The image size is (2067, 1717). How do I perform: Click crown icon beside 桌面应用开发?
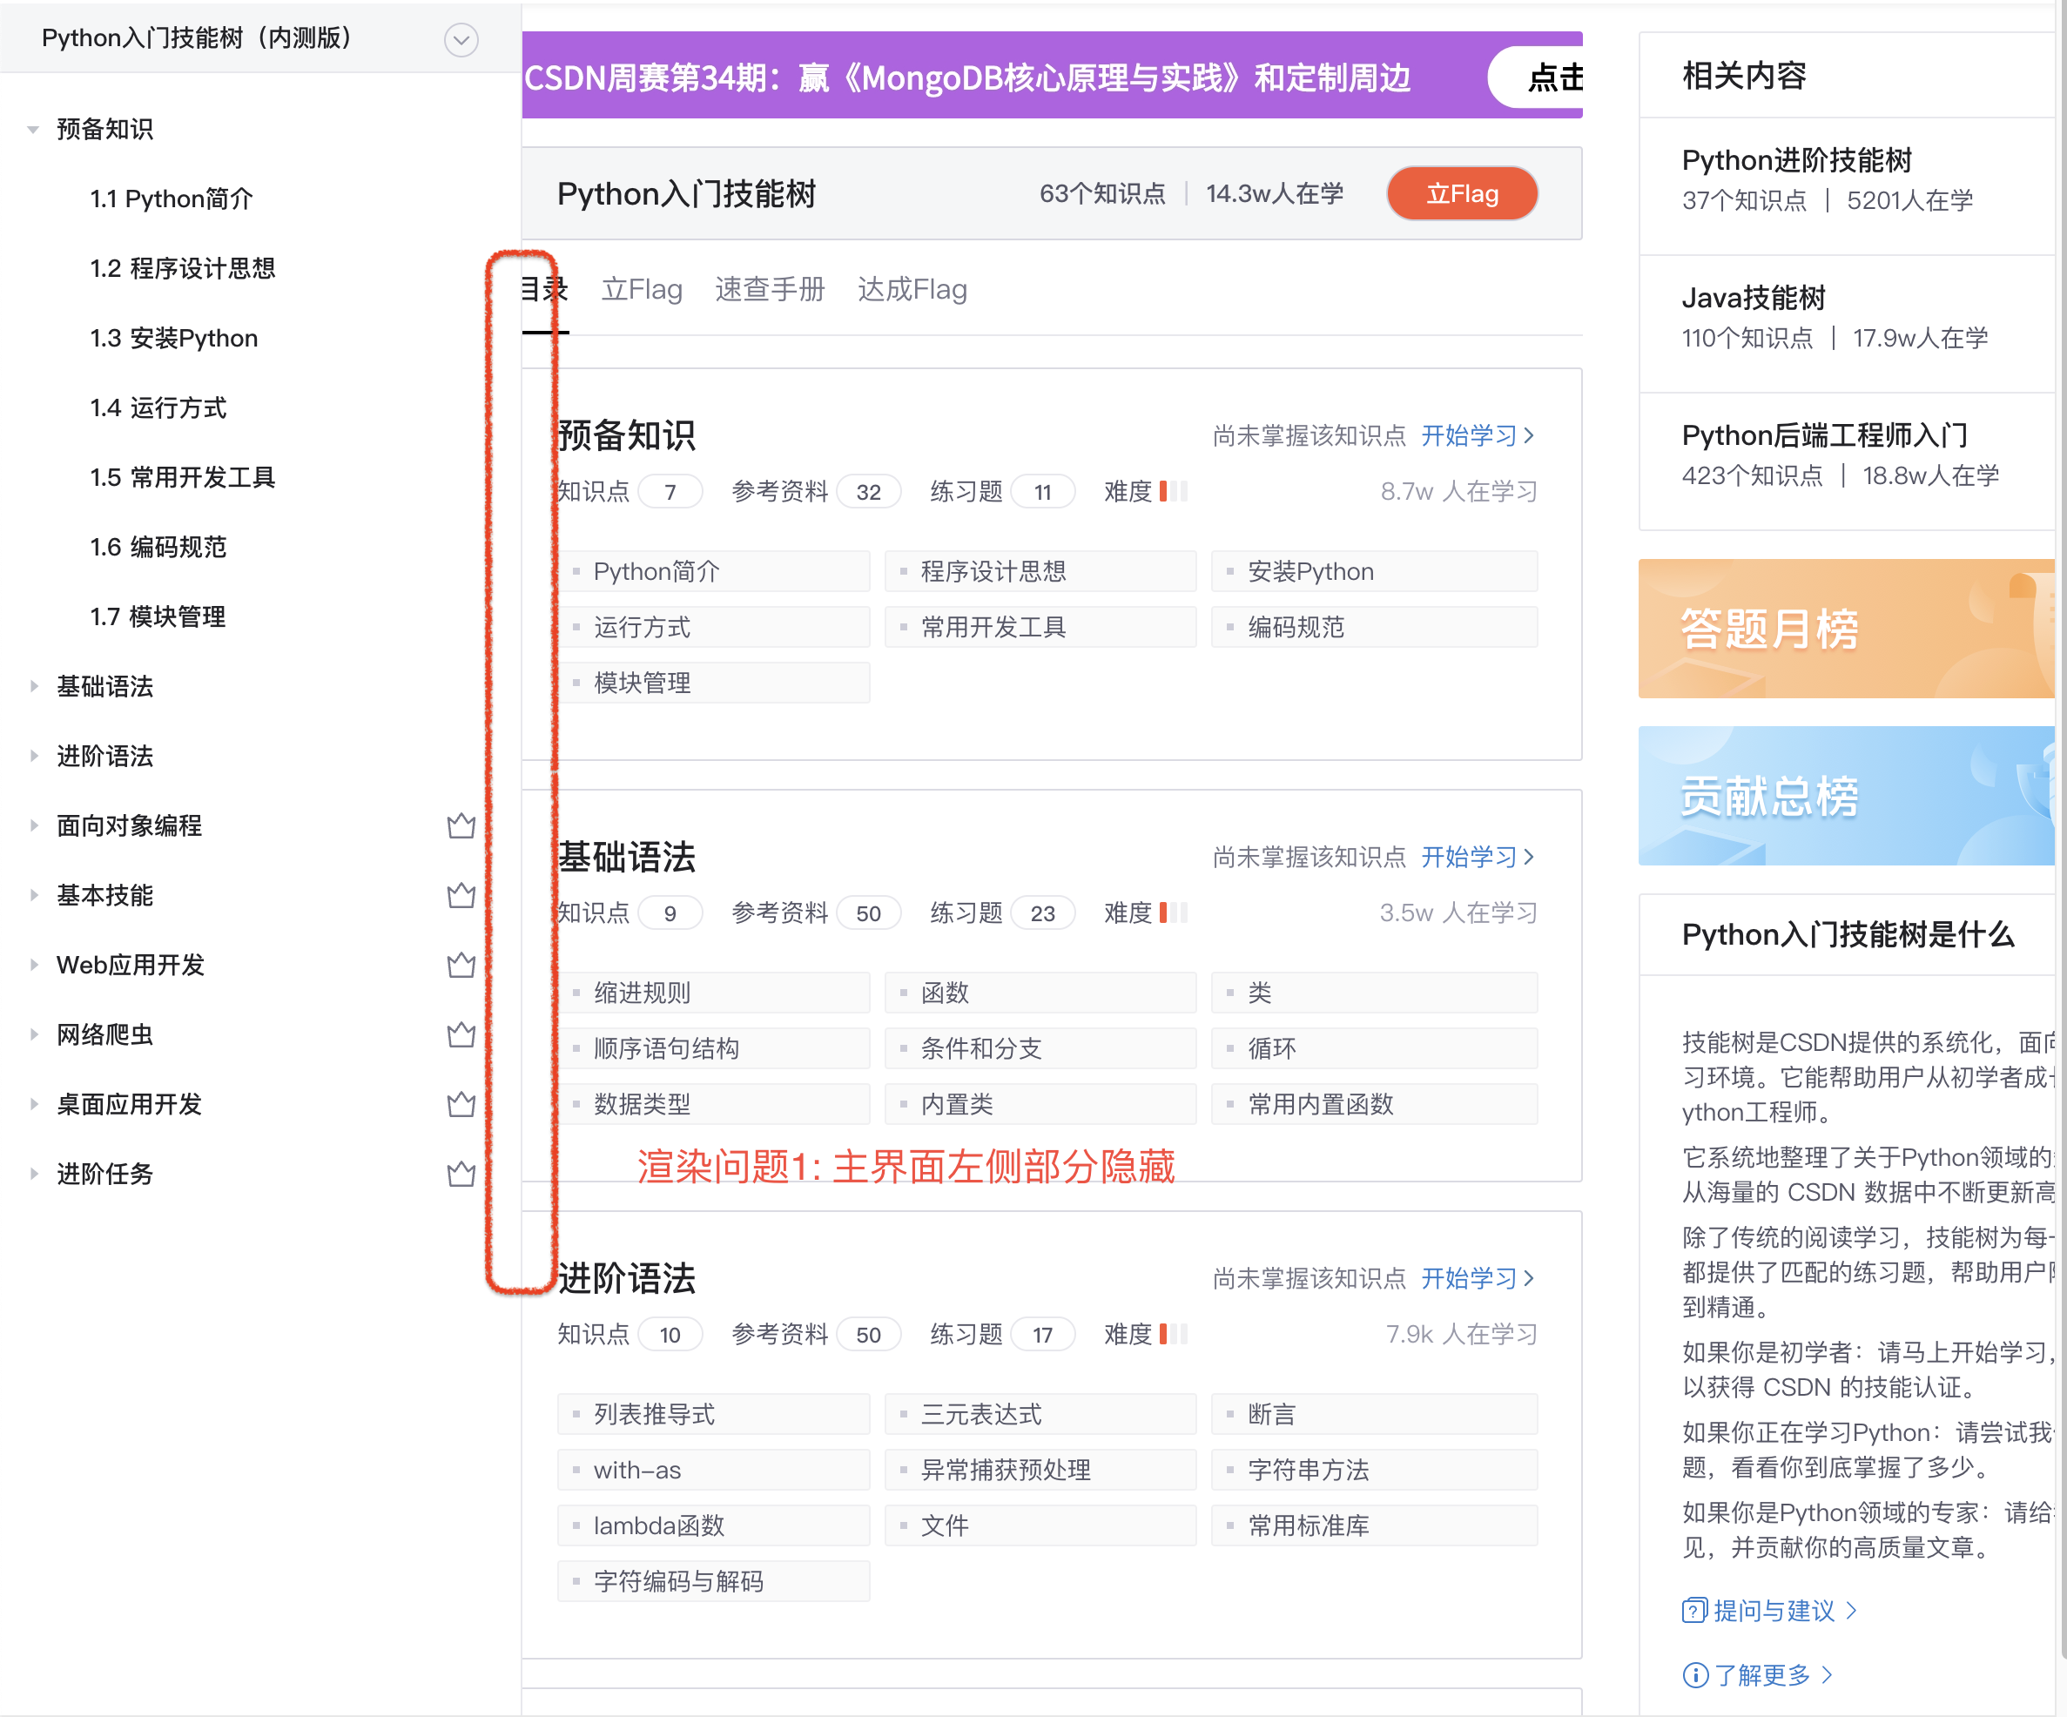[x=461, y=1105]
